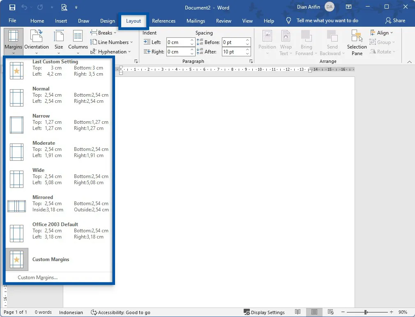Viewport: 415px width, 317px height.
Task: Select the Position tool in Arrange group
Action: (x=267, y=41)
